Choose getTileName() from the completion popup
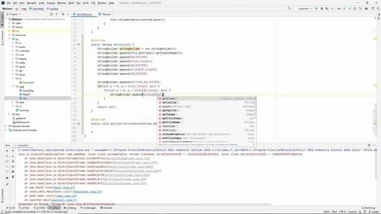This screenshot has height=214, width=381. (207, 122)
